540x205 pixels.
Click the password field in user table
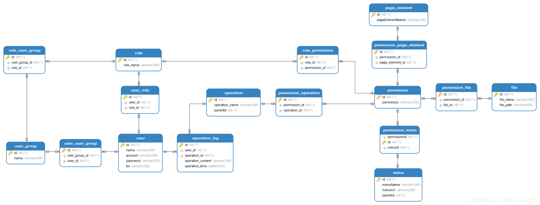click(x=143, y=161)
